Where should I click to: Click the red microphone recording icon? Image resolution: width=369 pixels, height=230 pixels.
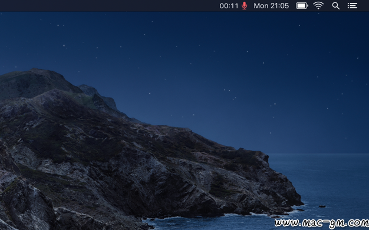click(x=245, y=6)
